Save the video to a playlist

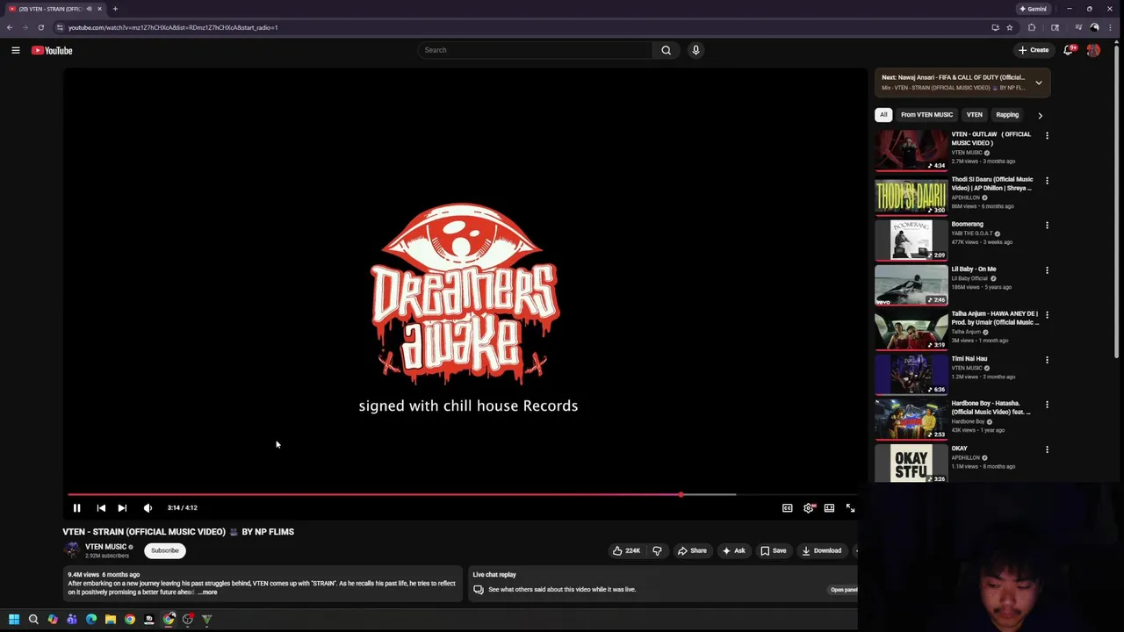(773, 550)
